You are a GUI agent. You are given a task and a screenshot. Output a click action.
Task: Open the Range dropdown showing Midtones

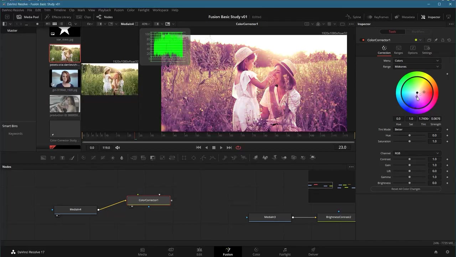click(416, 67)
